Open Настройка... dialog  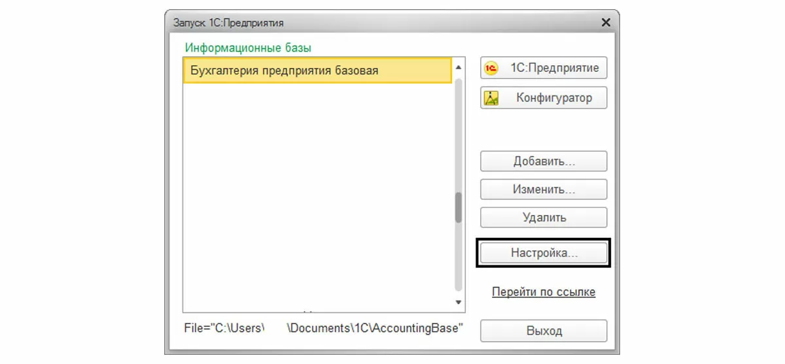click(544, 254)
